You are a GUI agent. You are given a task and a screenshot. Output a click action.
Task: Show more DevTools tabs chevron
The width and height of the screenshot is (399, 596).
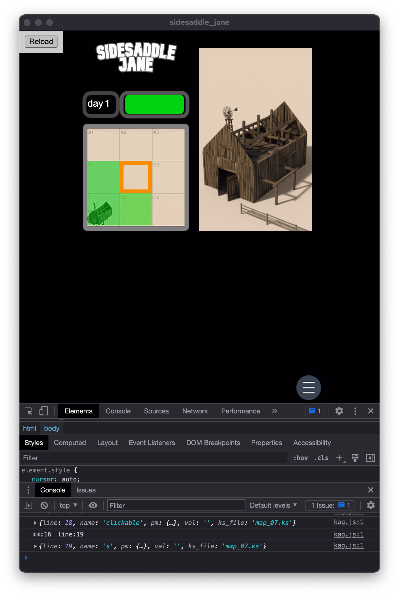[x=275, y=411]
